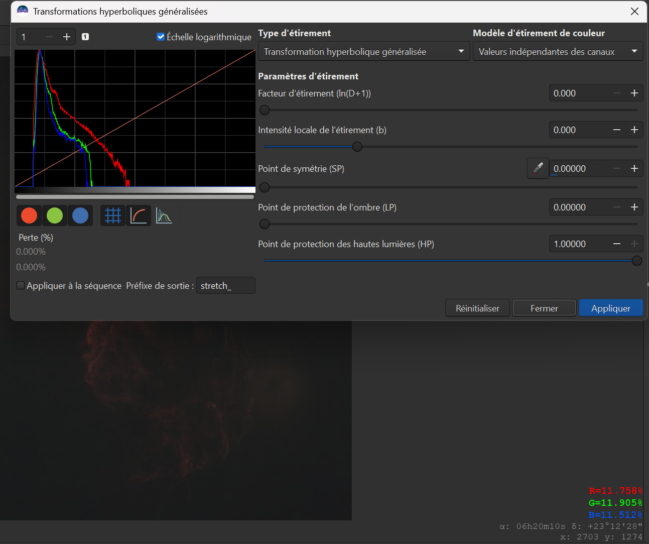Reset histogram zoom with the 1:1 icon
The width and height of the screenshot is (649, 544).
(85, 37)
